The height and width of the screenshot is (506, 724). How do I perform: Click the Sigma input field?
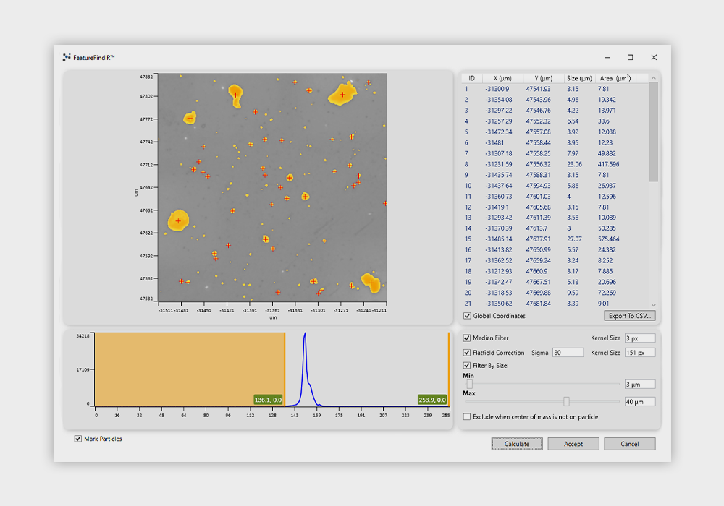pyautogui.click(x=568, y=353)
